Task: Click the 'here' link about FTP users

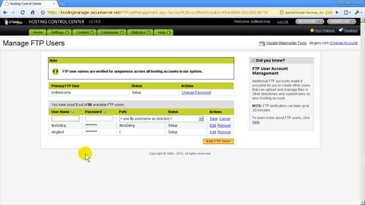Action: point(255,122)
